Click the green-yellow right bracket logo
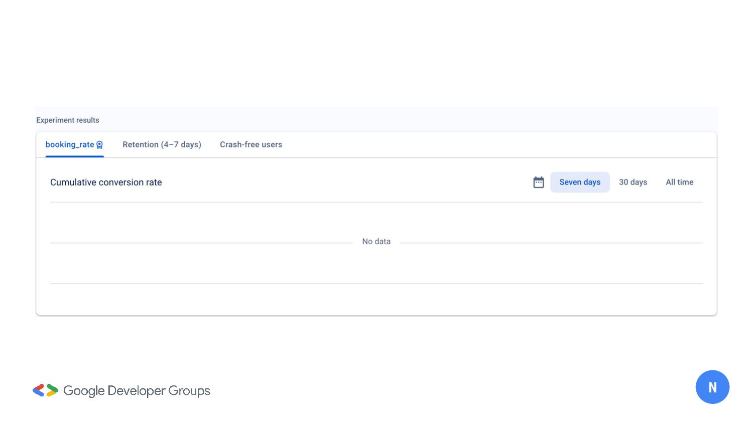The width and height of the screenshot is (753, 423). coord(52,390)
